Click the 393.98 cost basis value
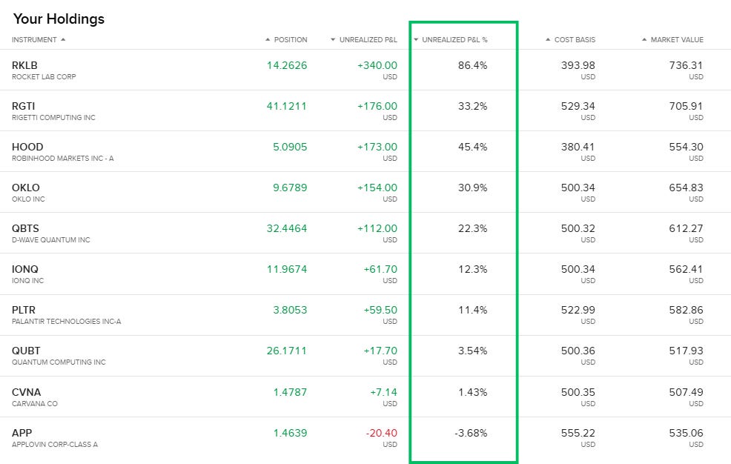The image size is (731, 464). [x=578, y=65]
